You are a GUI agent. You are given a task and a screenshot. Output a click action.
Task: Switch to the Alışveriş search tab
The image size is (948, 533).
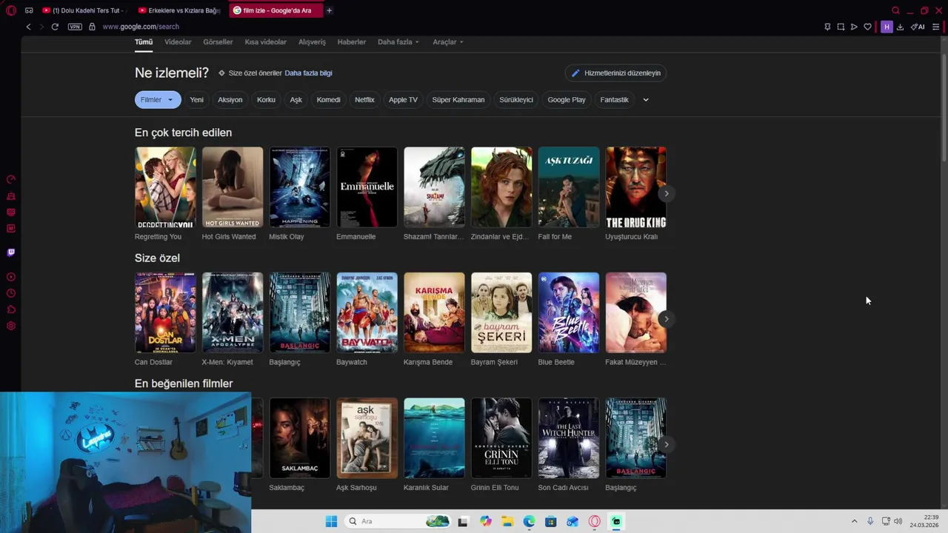click(312, 42)
